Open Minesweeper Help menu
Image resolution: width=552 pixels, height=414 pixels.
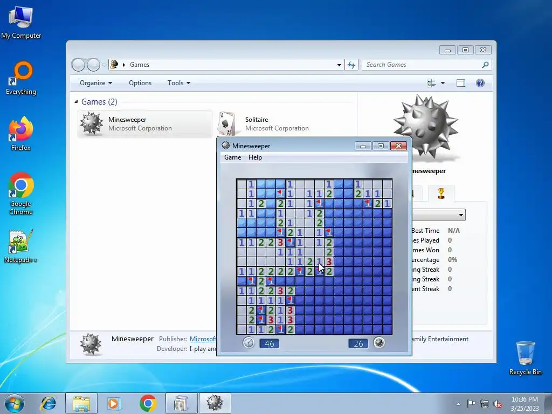pos(255,157)
